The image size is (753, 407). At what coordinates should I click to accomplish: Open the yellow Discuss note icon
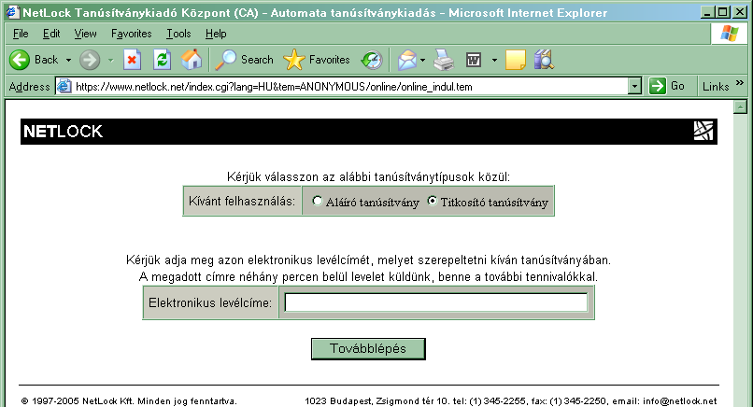click(516, 60)
